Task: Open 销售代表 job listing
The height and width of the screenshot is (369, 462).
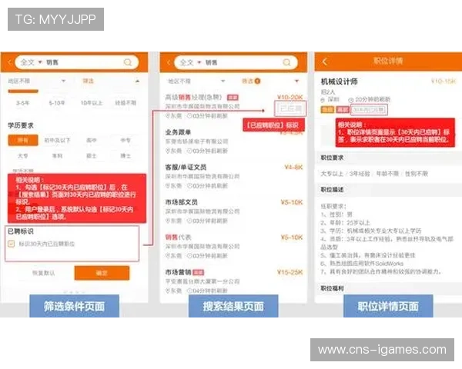Action: coord(233,246)
